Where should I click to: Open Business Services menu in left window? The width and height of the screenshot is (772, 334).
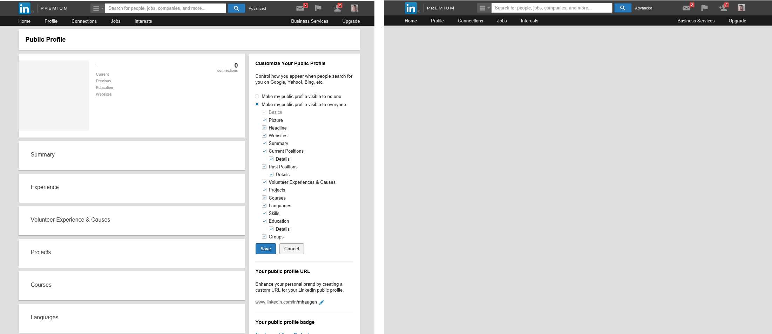[x=310, y=21]
